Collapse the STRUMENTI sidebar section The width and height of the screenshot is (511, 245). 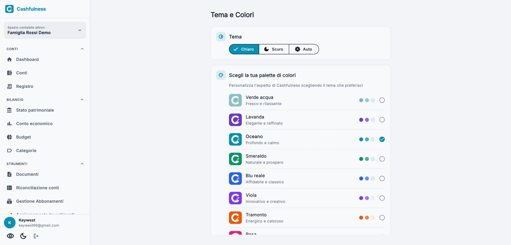82,164
